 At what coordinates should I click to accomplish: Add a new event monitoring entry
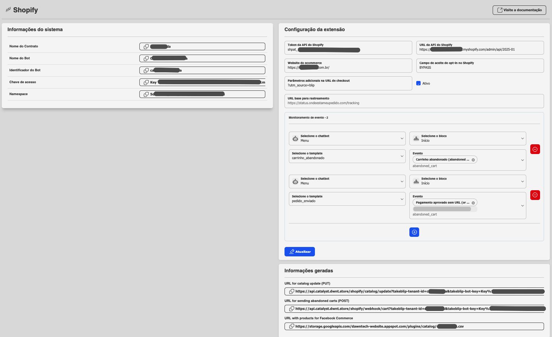(x=414, y=232)
